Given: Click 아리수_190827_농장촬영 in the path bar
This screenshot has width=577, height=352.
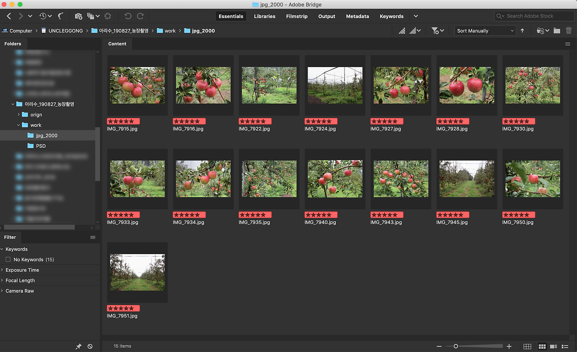Looking at the screenshot, I should pyautogui.click(x=120, y=31).
